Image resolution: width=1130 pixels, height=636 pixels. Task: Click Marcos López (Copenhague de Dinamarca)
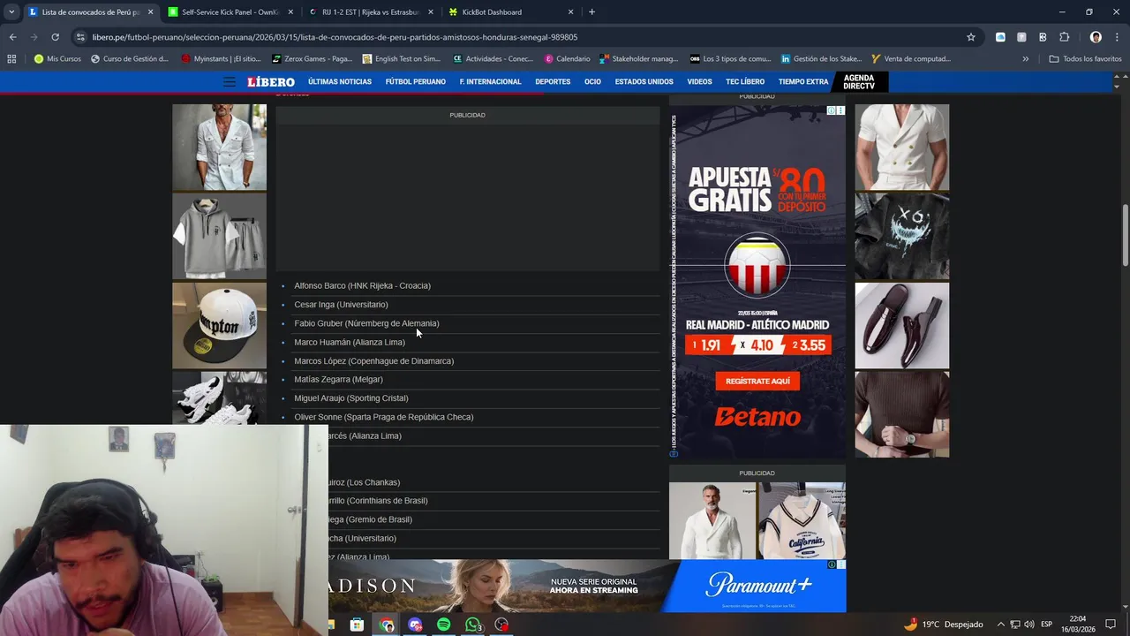(373, 361)
